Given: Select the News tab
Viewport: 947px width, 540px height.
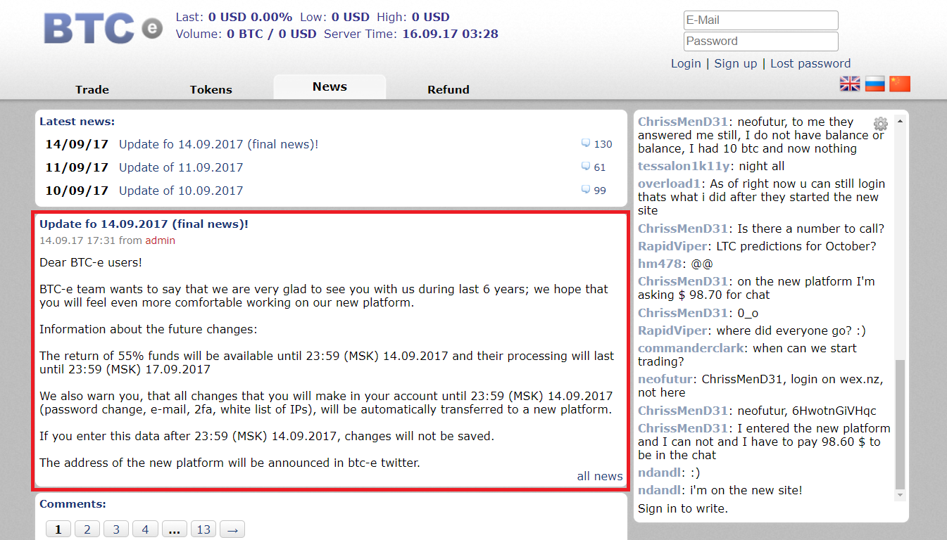Looking at the screenshot, I should click(x=330, y=86).
